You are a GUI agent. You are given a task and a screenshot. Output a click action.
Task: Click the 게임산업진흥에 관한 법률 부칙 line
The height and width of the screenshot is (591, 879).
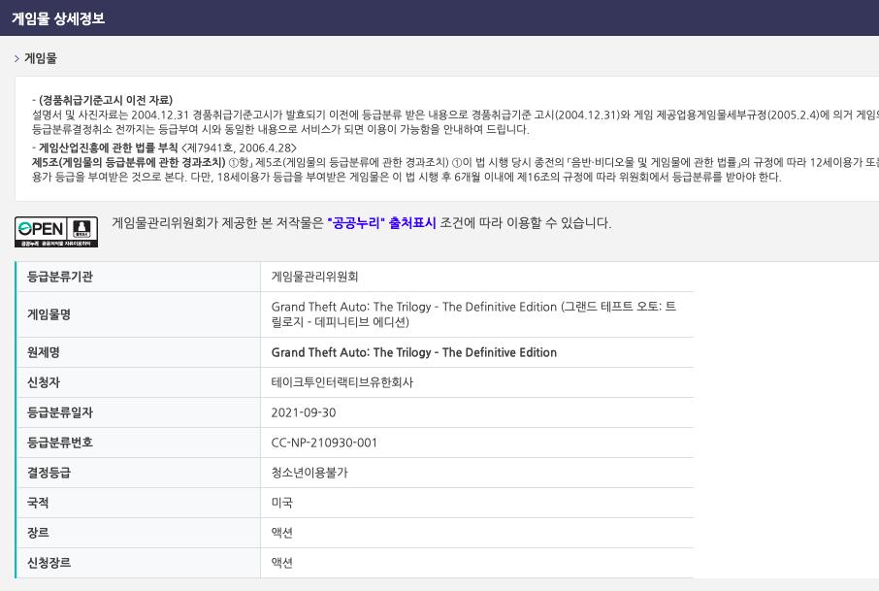[x=164, y=148]
